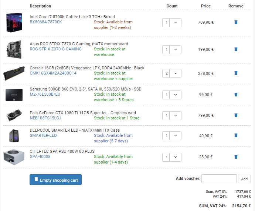
Task: Click price 278,00 €
Action: coord(206,73)
